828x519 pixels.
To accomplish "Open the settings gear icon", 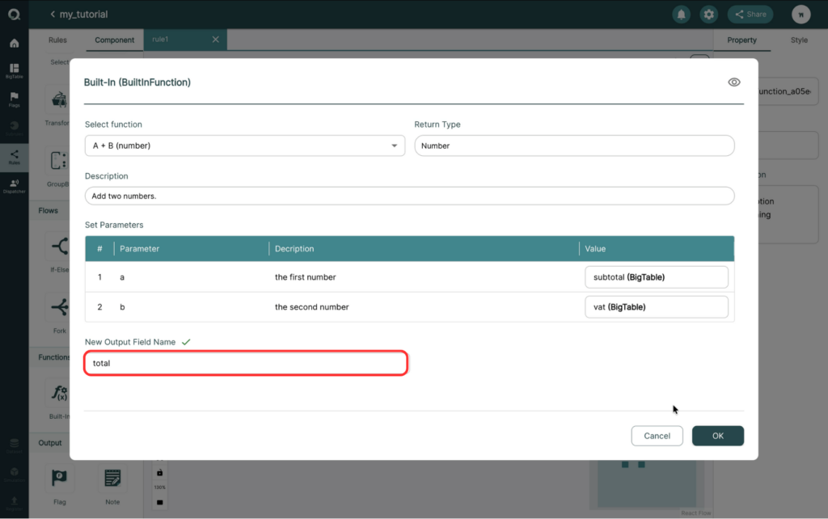I will pos(708,15).
